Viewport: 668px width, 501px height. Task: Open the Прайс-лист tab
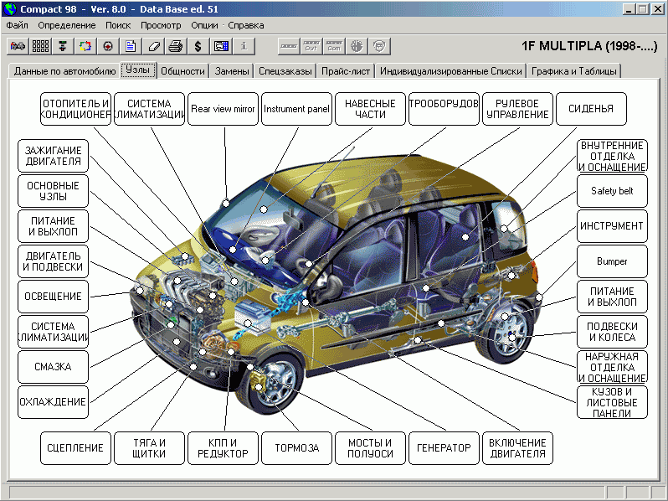click(x=346, y=70)
